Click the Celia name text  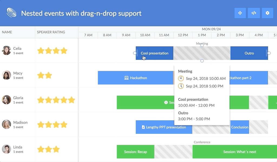coord(17,48)
